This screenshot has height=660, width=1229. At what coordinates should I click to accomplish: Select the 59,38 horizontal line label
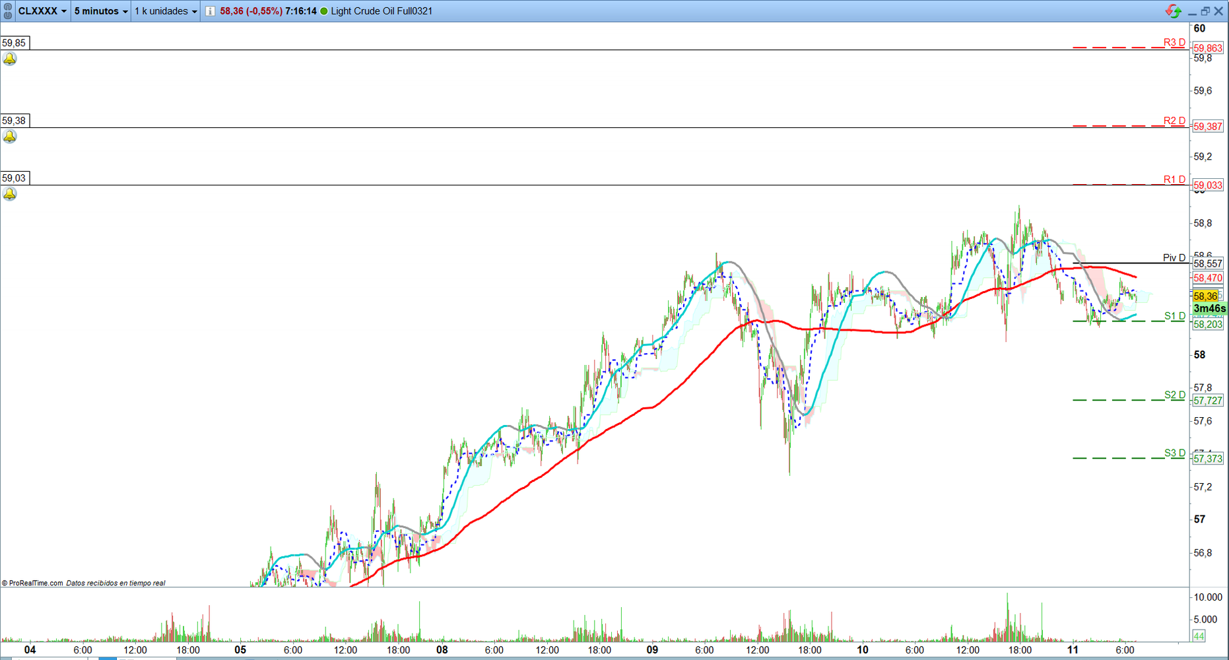(x=14, y=121)
